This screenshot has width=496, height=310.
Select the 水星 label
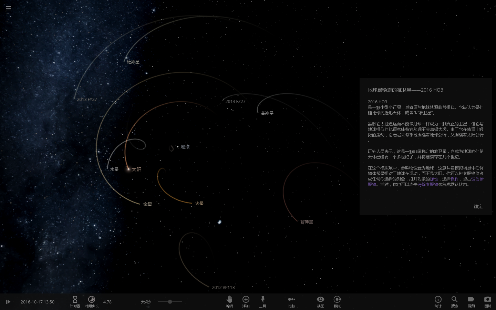pos(114,169)
